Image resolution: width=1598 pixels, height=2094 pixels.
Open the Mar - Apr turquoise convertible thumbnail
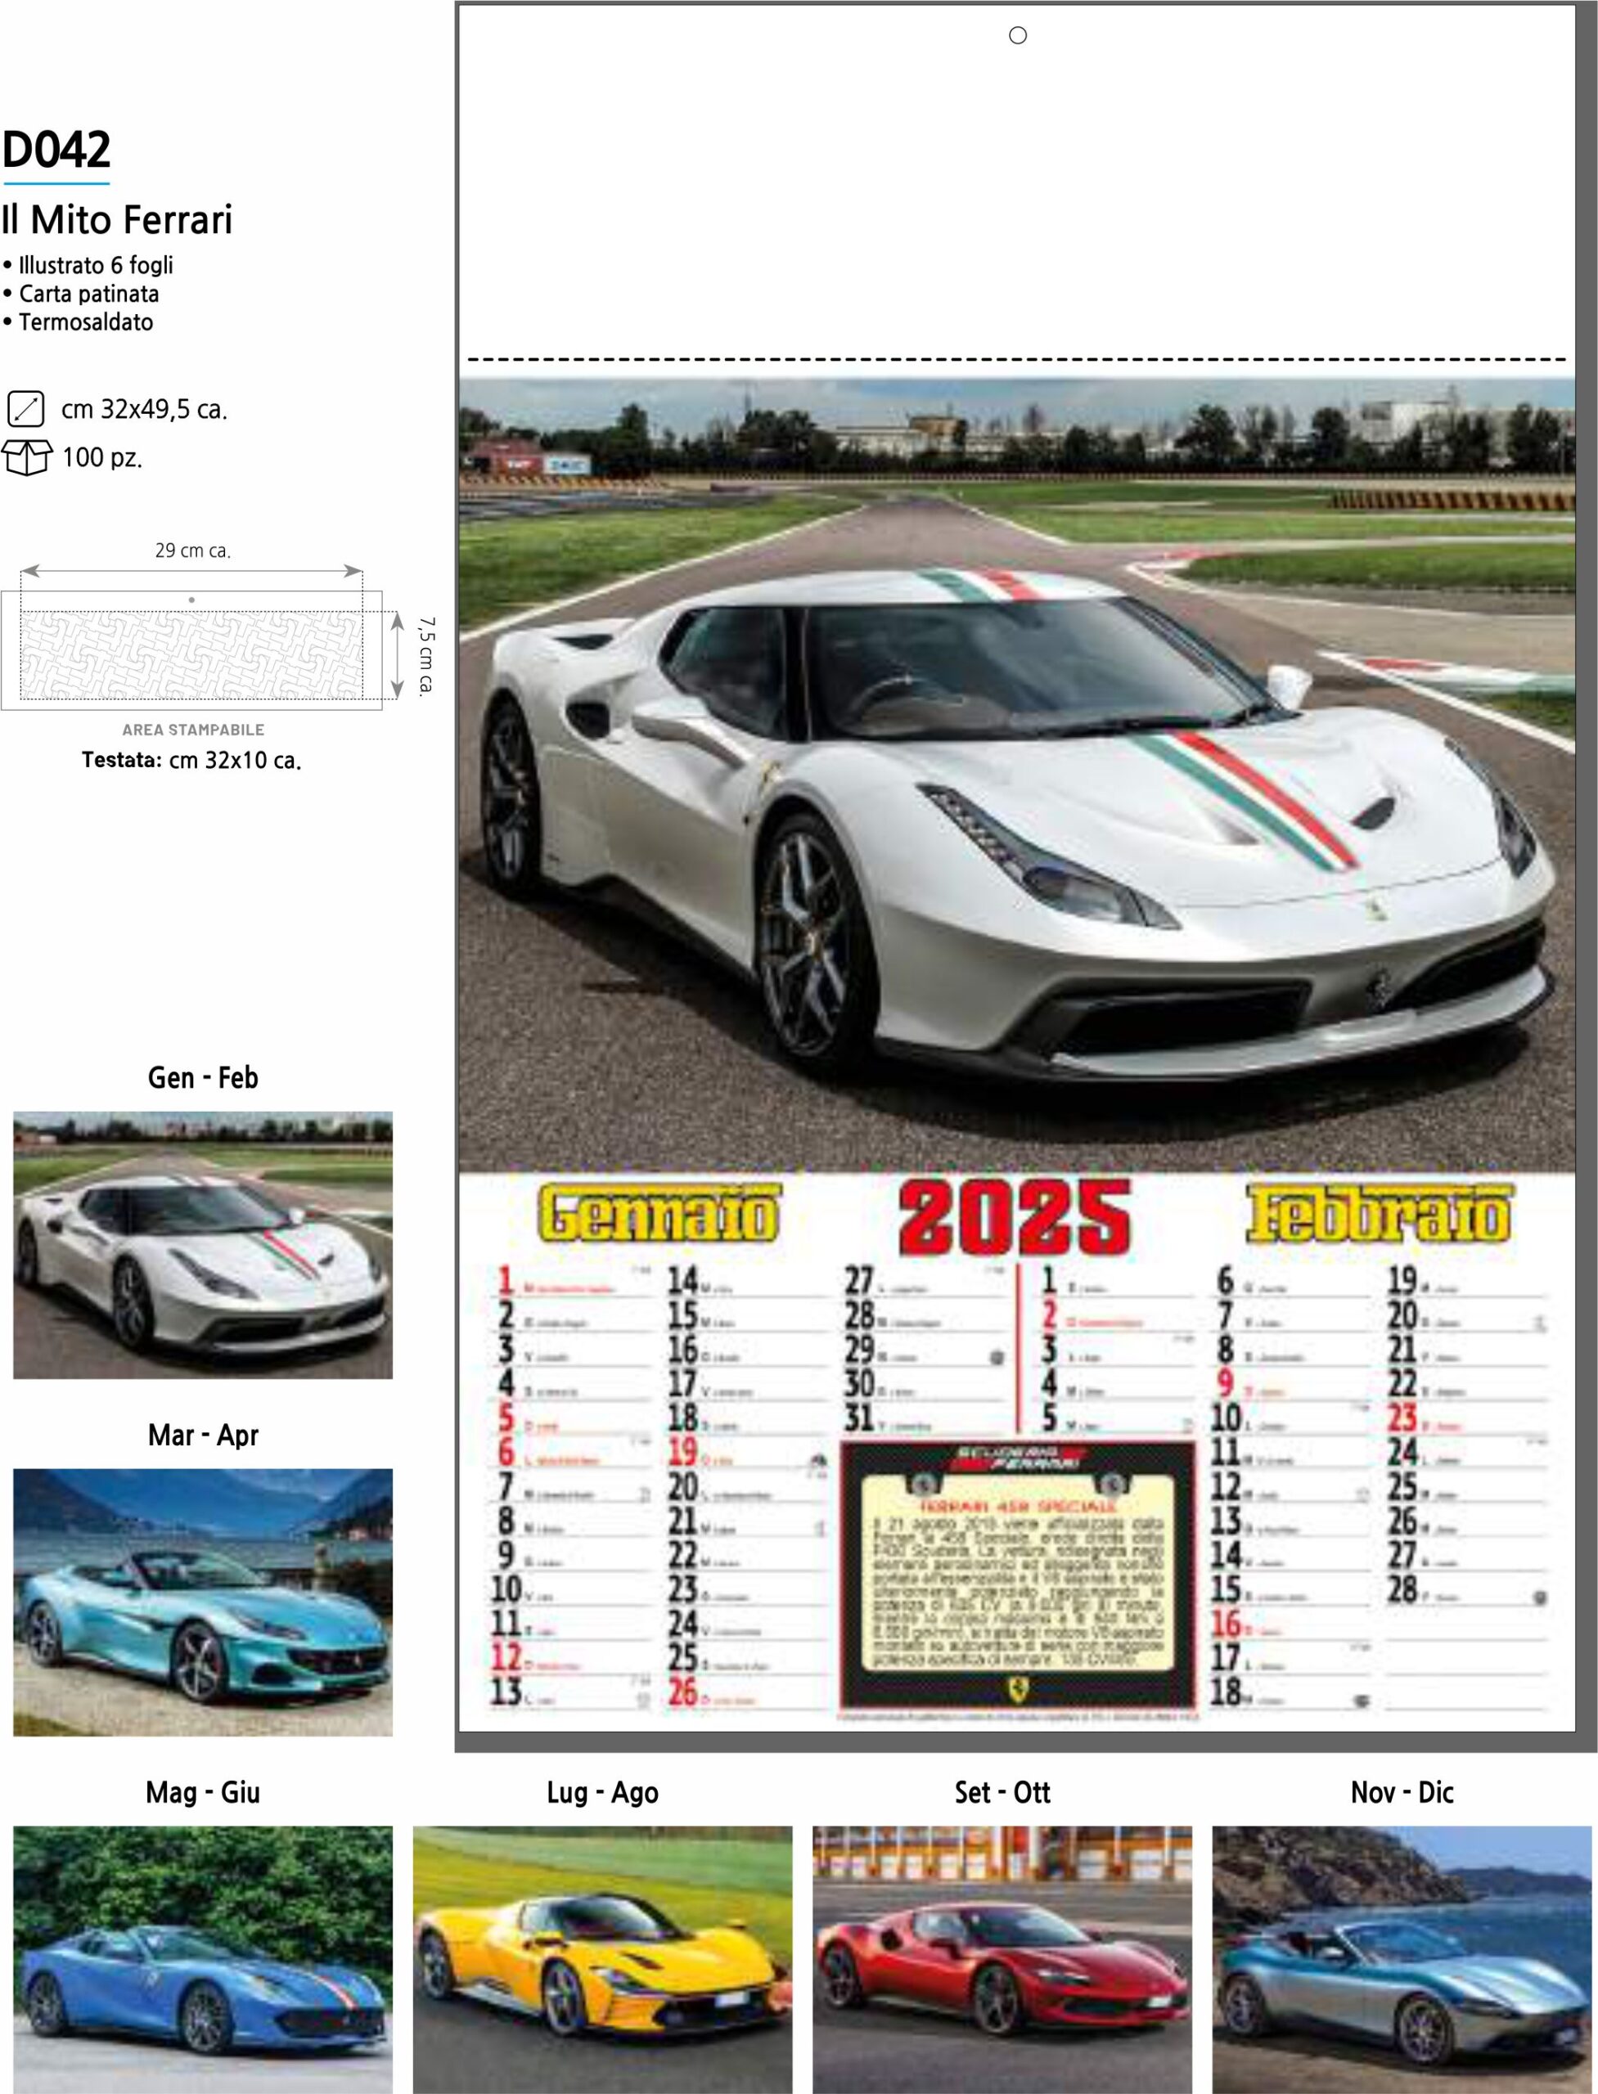point(203,1602)
